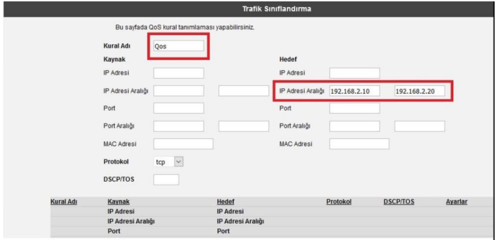Focus the Hedef MAC Adresi field

tap(359, 144)
